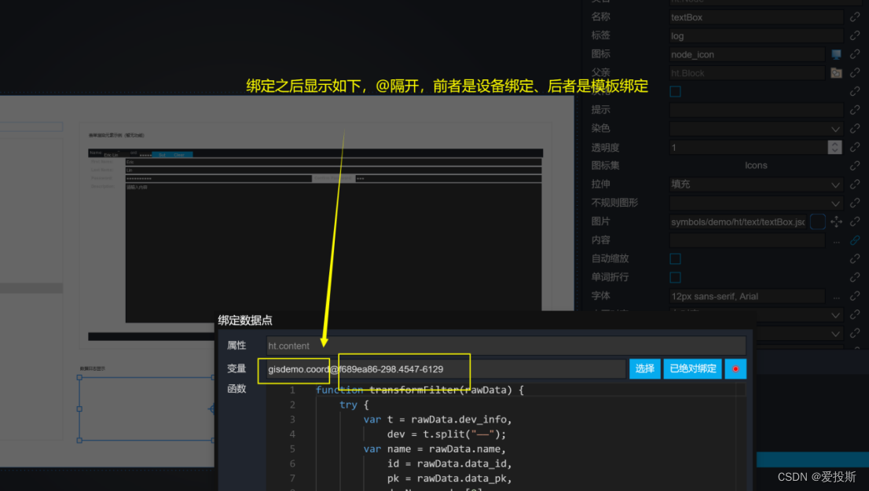Check the small checkbox next to the 图片 path

tap(817, 222)
